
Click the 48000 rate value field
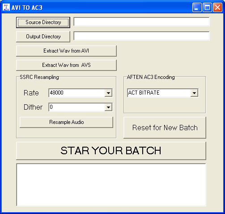77,93
